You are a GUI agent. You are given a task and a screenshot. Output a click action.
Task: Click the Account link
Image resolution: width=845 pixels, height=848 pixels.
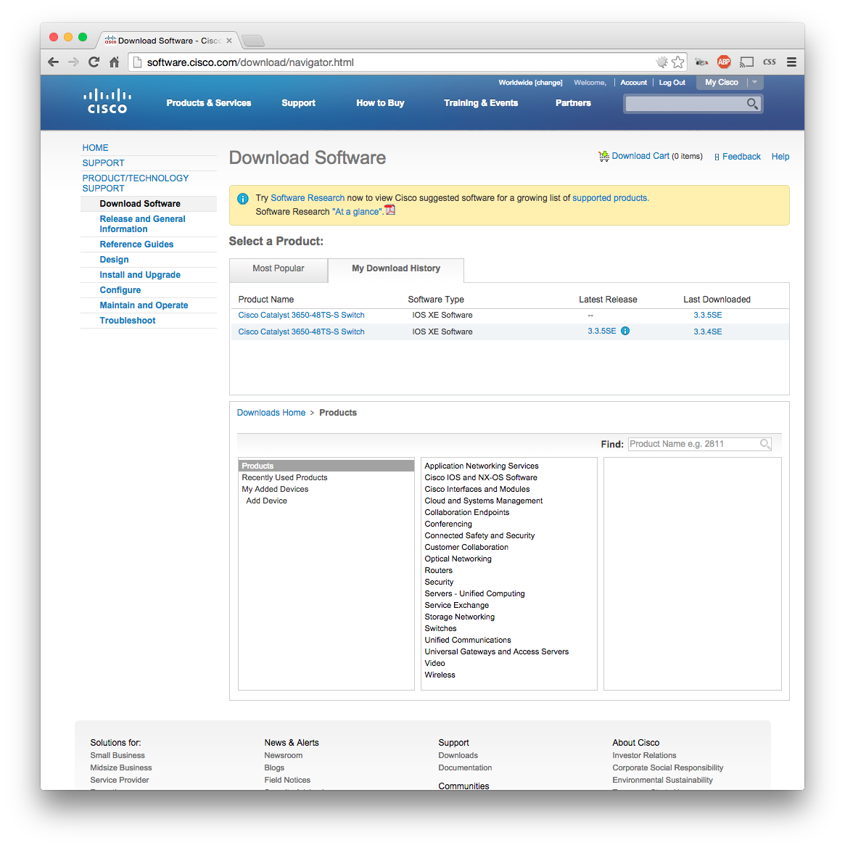634,83
